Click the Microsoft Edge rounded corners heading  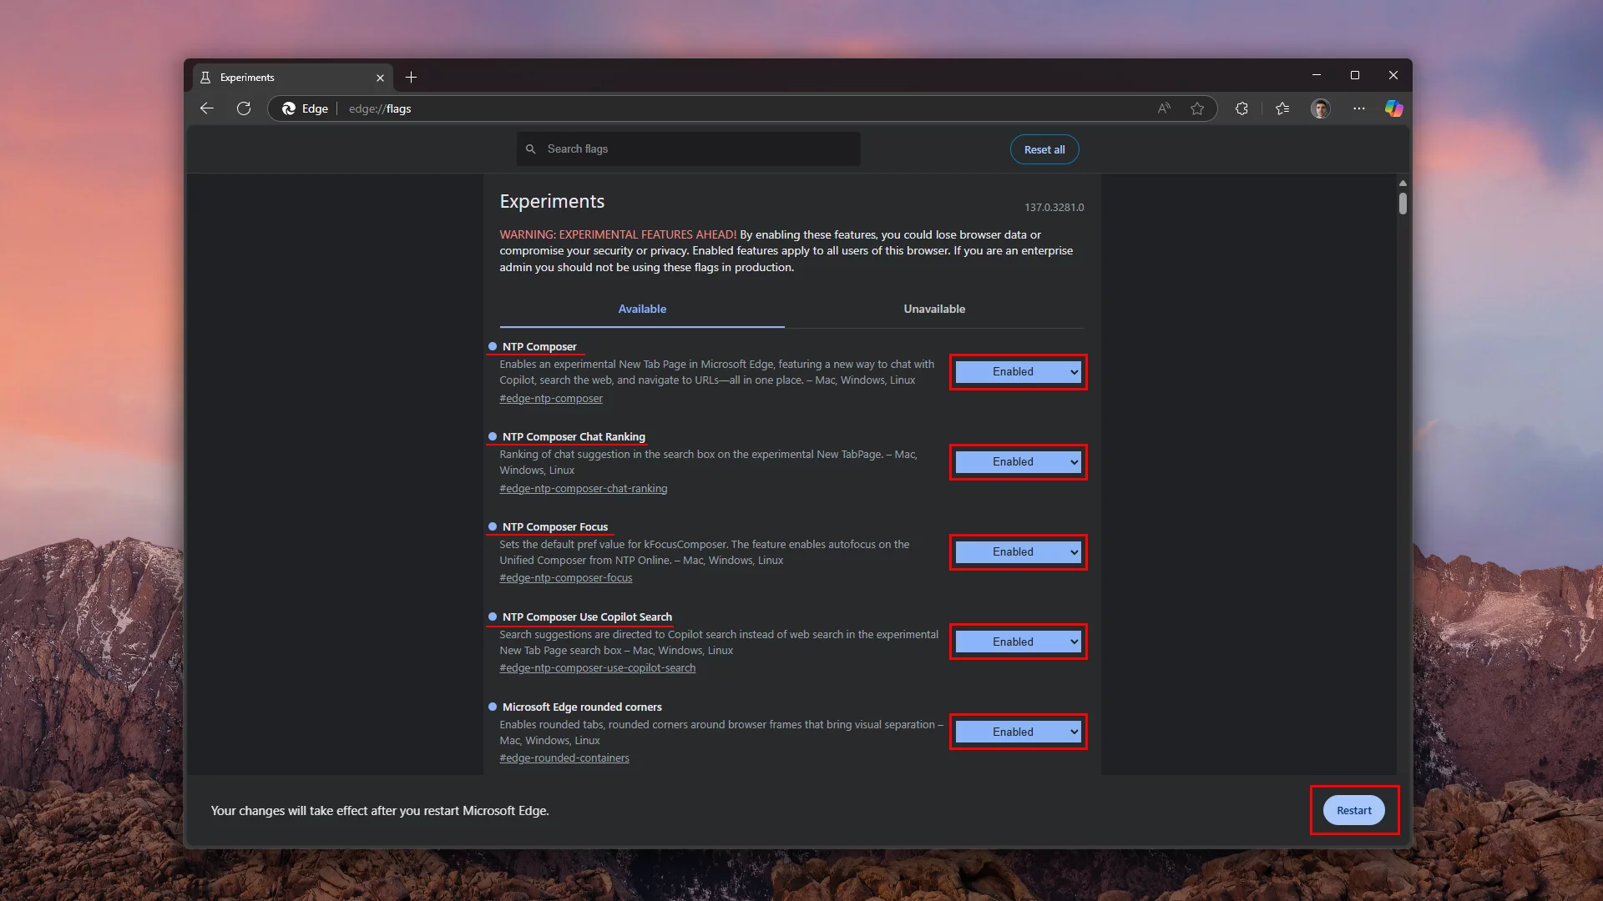(x=582, y=707)
